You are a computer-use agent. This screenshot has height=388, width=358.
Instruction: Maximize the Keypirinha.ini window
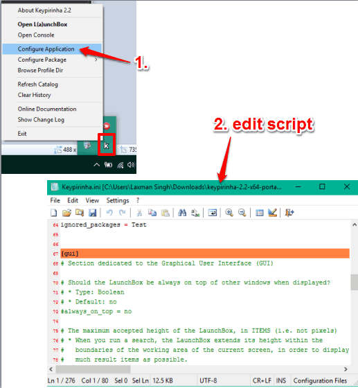[x=322, y=187]
